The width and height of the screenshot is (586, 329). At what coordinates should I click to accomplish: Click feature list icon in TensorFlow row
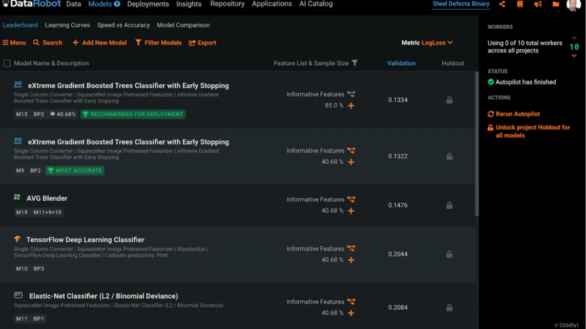tap(351, 249)
